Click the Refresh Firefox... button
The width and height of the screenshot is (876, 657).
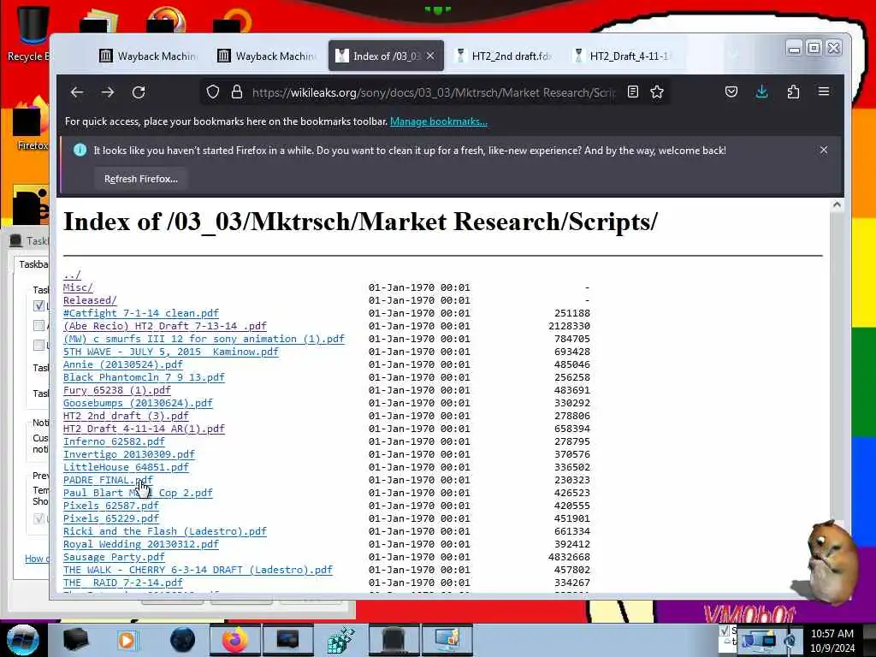coord(141,179)
